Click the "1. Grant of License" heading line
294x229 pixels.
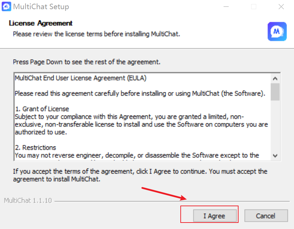[42, 109]
